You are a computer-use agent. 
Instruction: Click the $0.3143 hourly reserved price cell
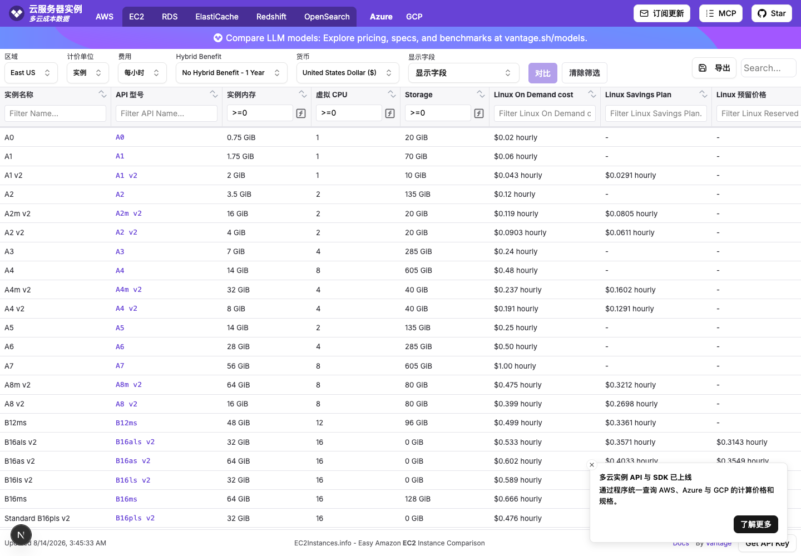point(742,442)
